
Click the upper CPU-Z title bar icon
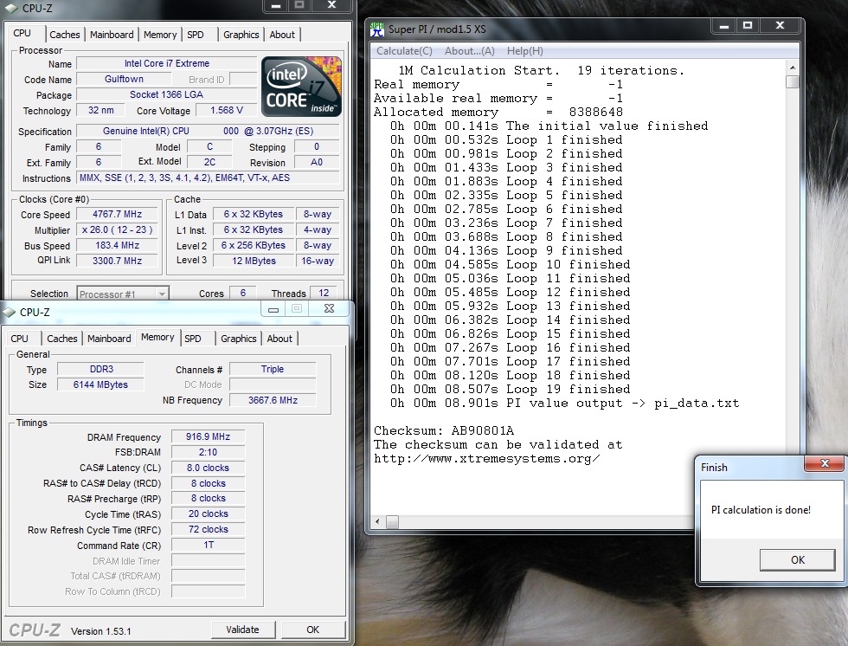pyautogui.click(x=10, y=8)
